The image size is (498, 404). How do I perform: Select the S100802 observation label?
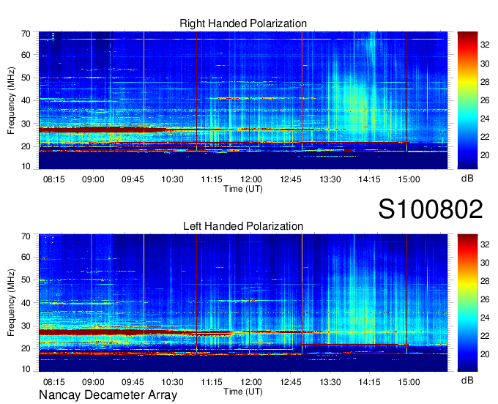(x=431, y=209)
